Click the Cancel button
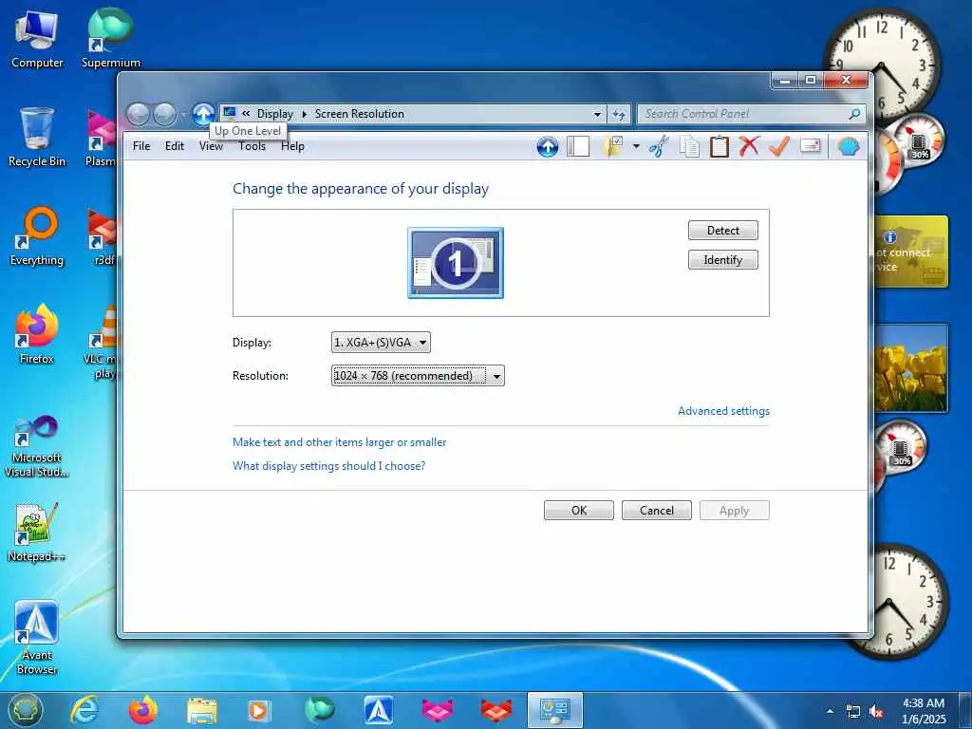Screen dimensions: 972x729 [657, 510]
